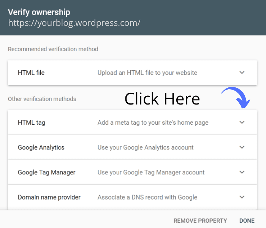
Task: Choose the Google Tag Manager label
Action: [46, 172]
